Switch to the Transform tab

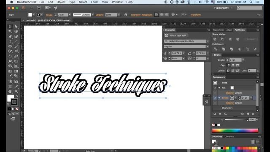[218, 30]
